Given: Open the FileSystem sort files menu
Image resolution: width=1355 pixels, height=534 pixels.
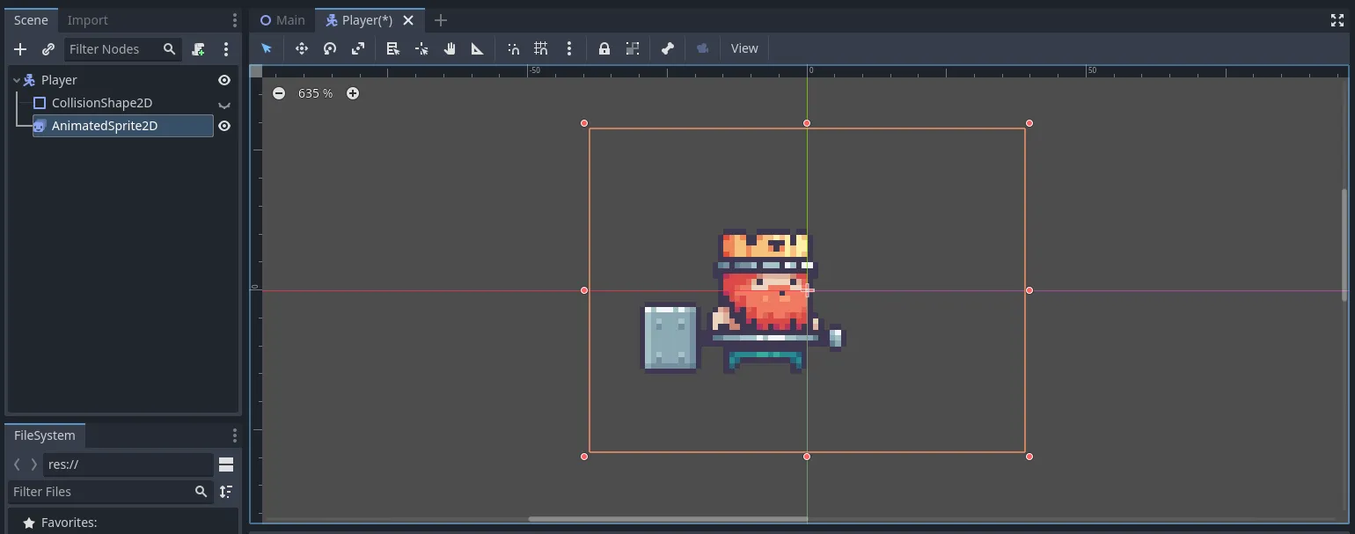Looking at the screenshot, I should (226, 492).
